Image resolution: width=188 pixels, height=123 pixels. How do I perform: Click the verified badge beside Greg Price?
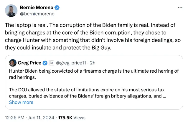point(45,63)
